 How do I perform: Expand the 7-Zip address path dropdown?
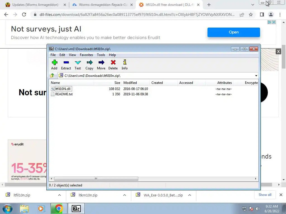256,76
